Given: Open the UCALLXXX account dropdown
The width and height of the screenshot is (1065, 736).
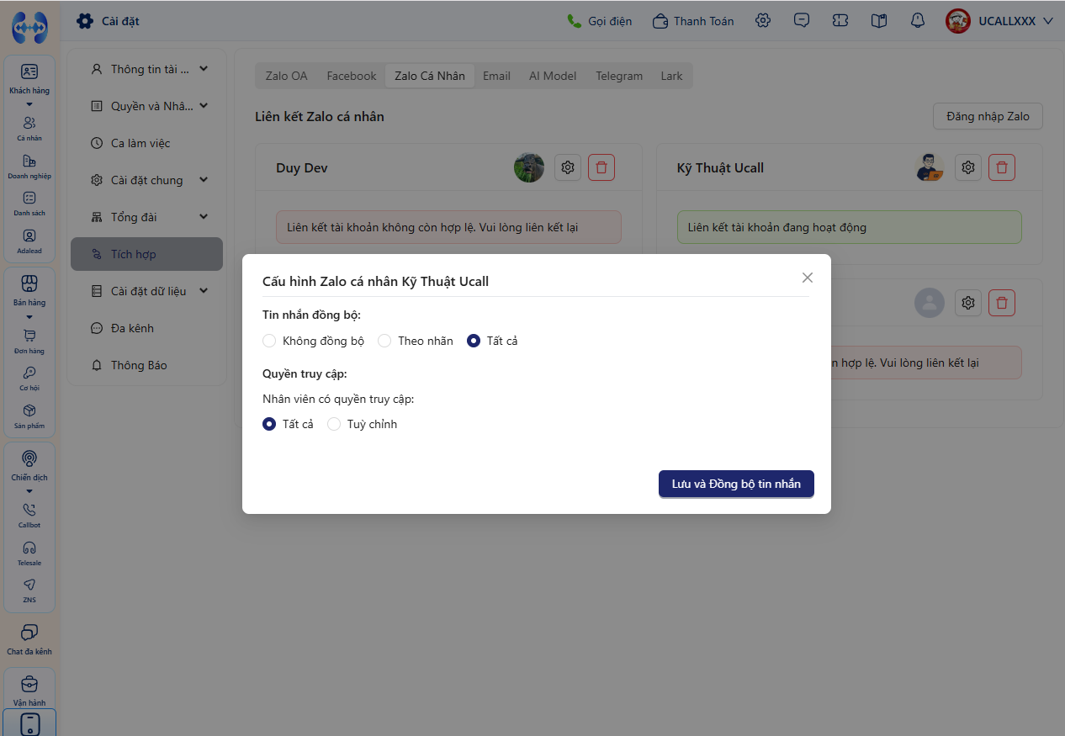Looking at the screenshot, I should (1047, 21).
